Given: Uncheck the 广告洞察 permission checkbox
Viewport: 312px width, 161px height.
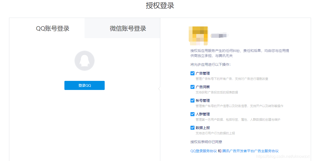Looking at the screenshot, I should [192, 87].
